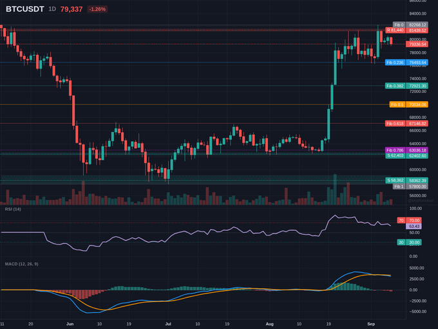Select the Fib 0.382 level label
This screenshot has width=438, height=329.
(x=395, y=86)
